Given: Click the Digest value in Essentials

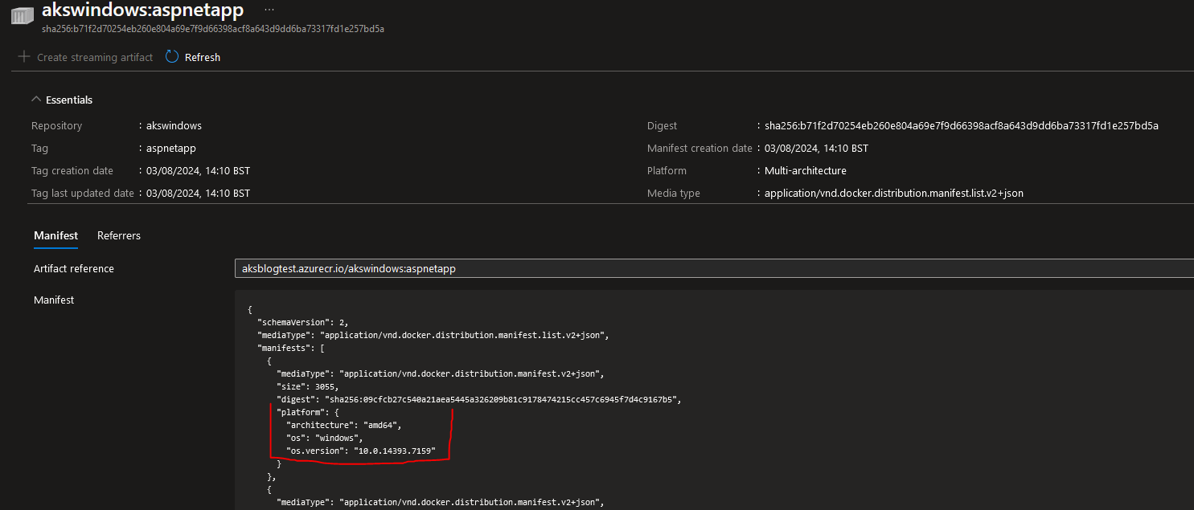Looking at the screenshot, I should 961,125.
